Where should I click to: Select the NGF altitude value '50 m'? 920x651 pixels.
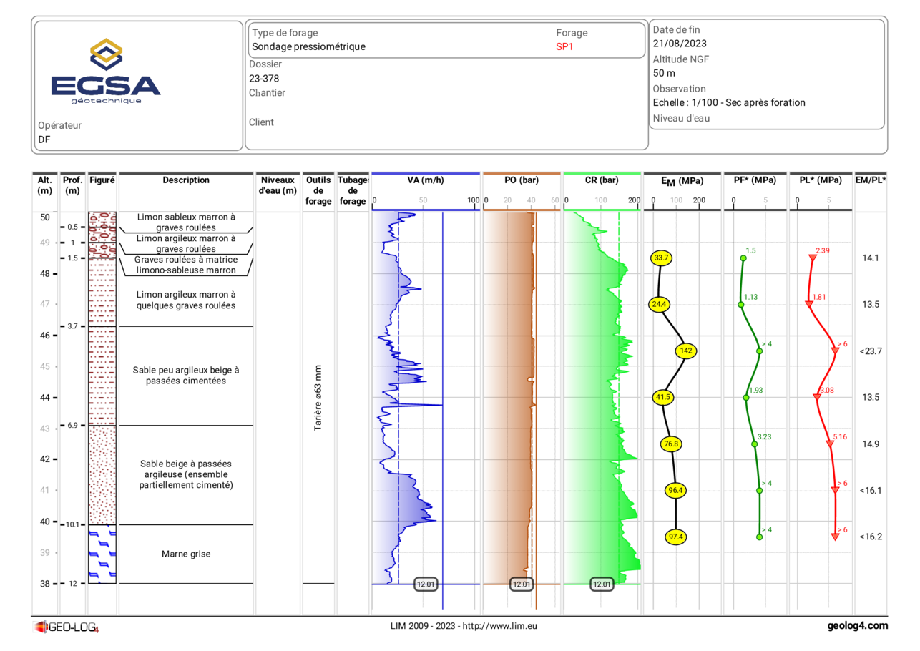[x=664, y=73]
